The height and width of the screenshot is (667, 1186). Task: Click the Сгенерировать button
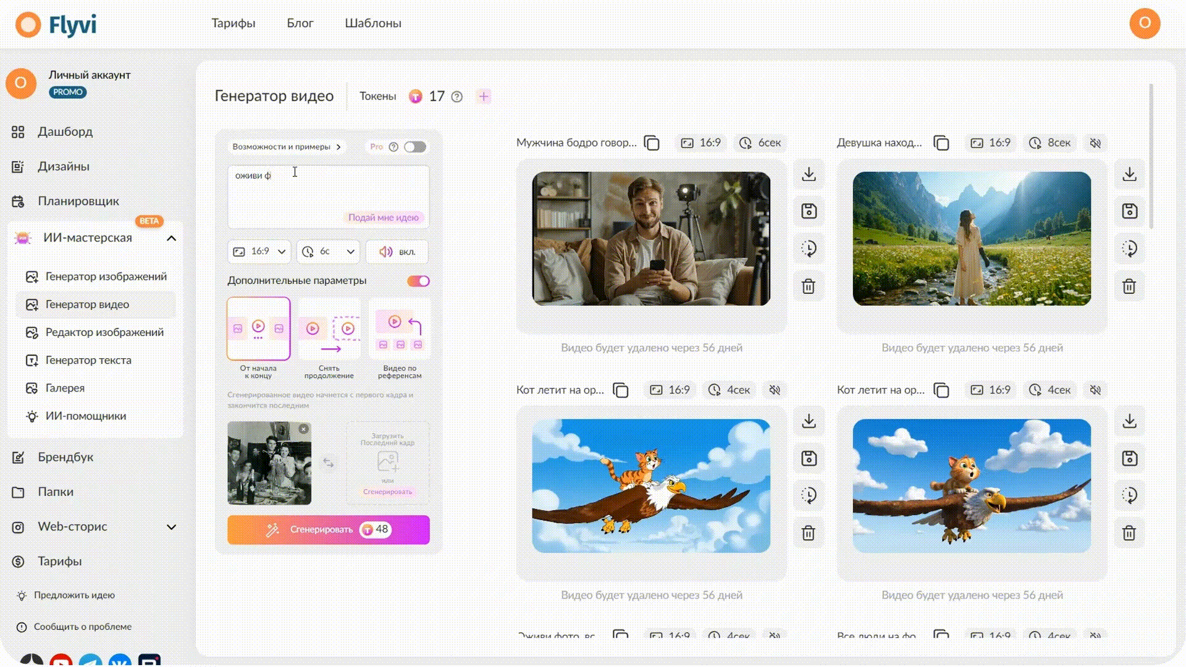click(329, 530)
